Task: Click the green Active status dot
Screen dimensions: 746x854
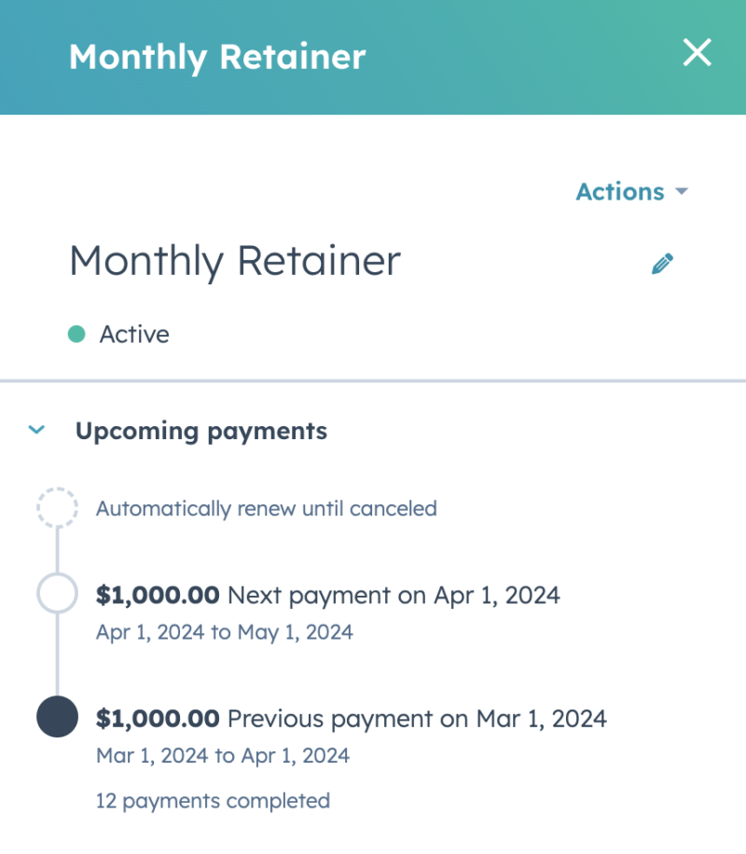Action: tap(76, 334)
